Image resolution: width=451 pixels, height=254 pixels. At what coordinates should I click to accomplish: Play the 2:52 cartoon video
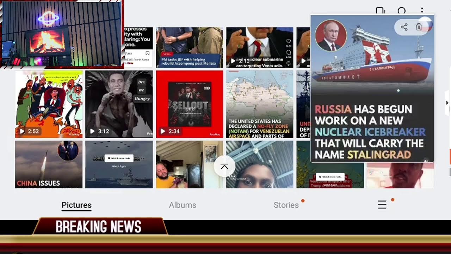tap(49, 104)
